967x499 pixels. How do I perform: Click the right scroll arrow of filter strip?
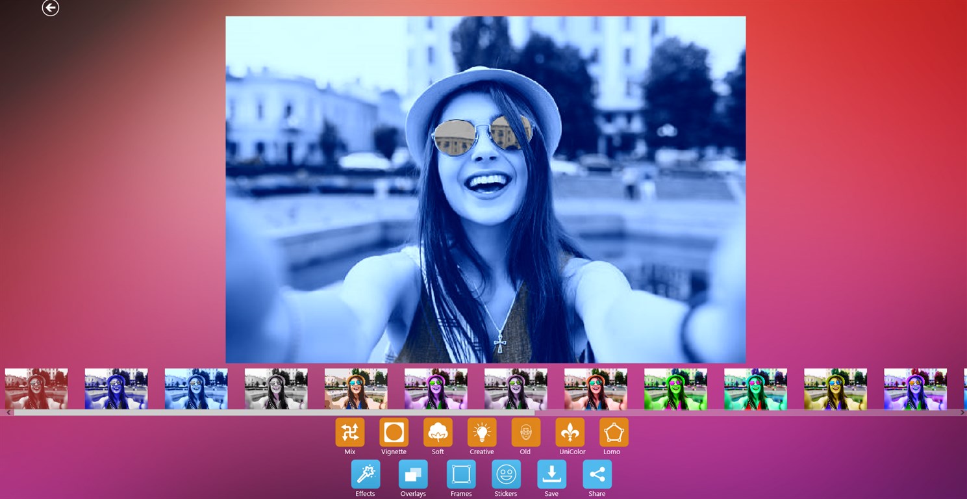(x=962, y=413)
